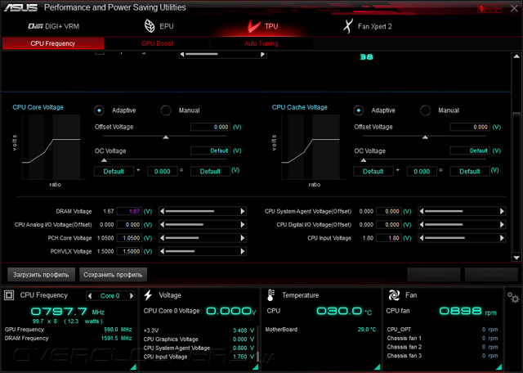The image size is (523, 373).
Task: Click main panel scrollbar down arrow
Action: (x=516, y=258)
